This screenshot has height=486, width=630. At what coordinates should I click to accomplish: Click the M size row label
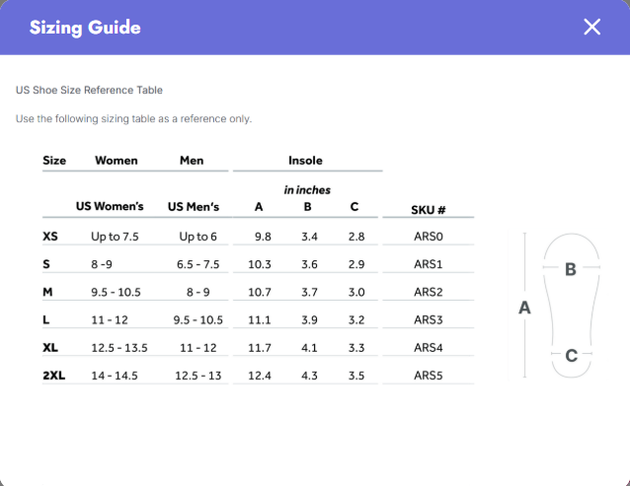(x=47, y=292)
